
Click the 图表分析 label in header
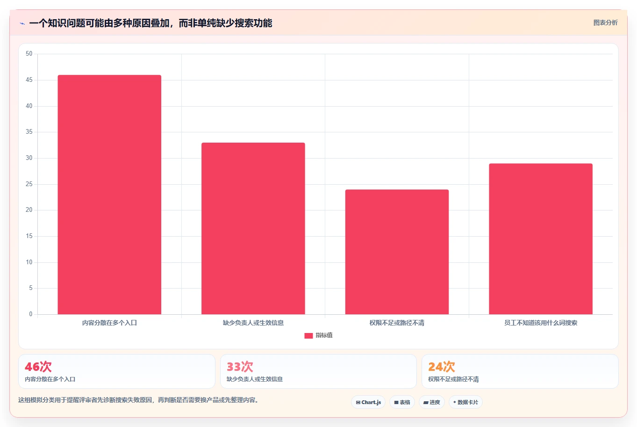[x=605, y=22]
